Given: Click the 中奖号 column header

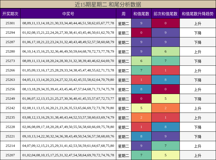Looking at the screenshot, I should pyautogui.click(x=68, y=14).
